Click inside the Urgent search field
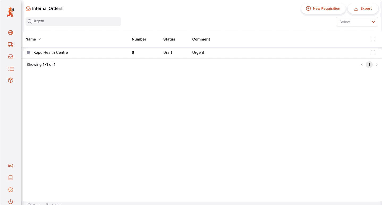 tap(73, 21)
